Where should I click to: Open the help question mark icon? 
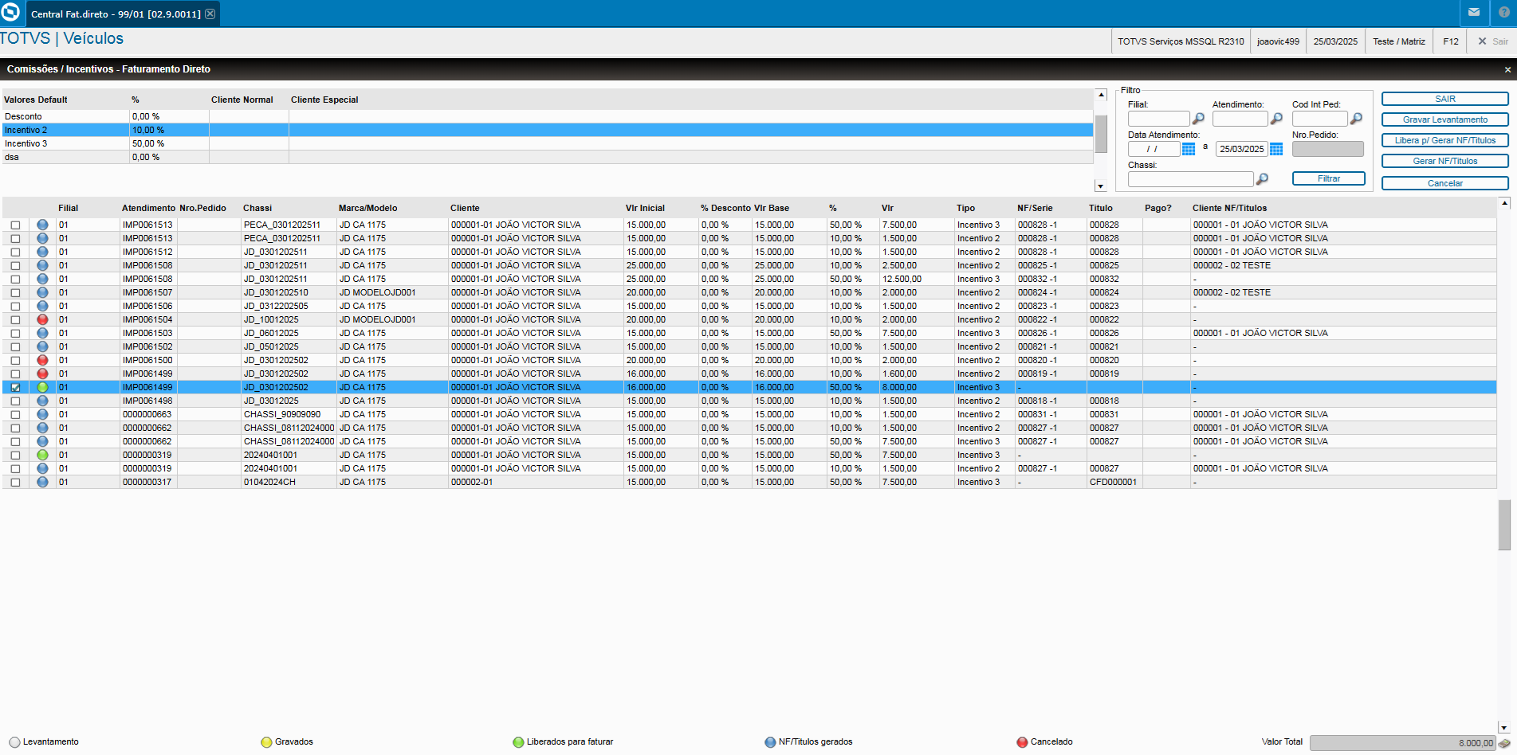[1504, 13]
